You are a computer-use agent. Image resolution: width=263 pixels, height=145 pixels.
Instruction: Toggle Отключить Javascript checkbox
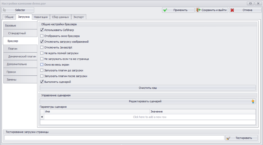[42, 47]
